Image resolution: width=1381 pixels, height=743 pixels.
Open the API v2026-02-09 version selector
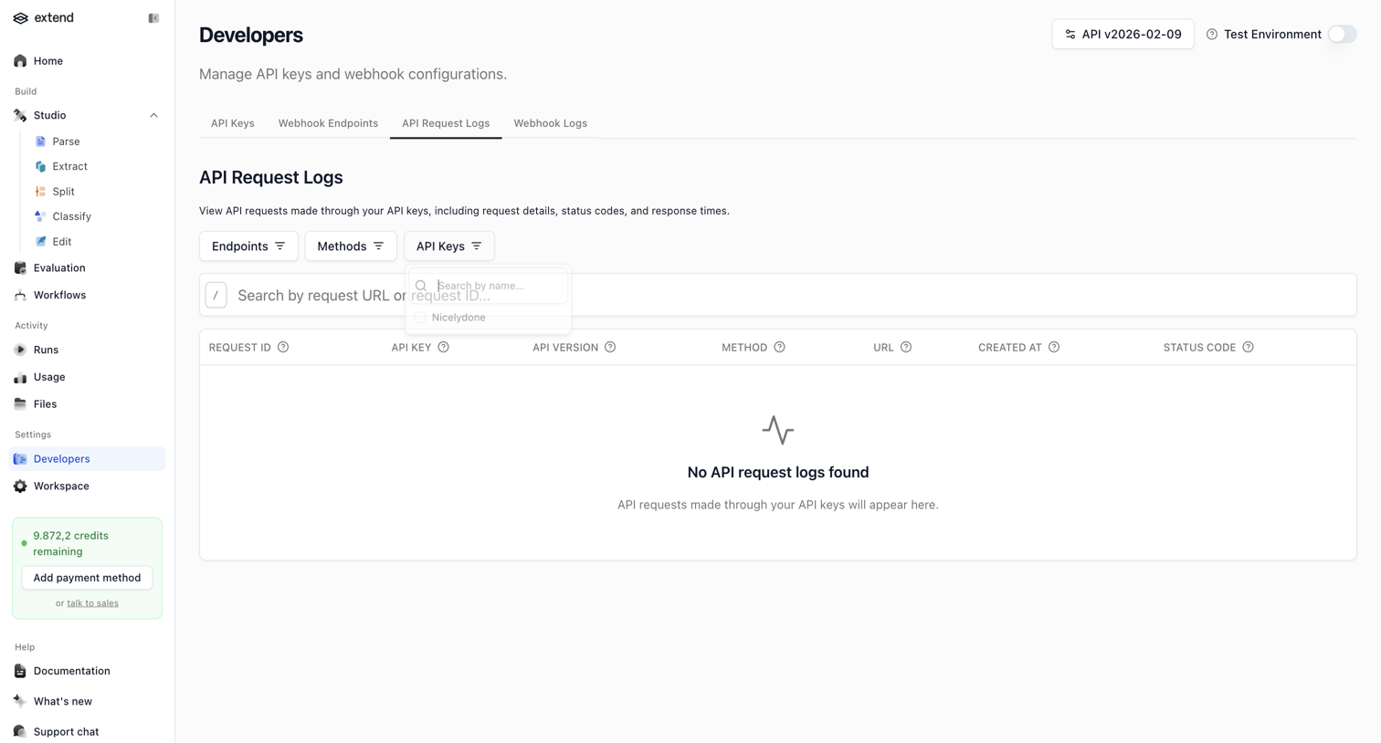click(x=1123, y=35)
